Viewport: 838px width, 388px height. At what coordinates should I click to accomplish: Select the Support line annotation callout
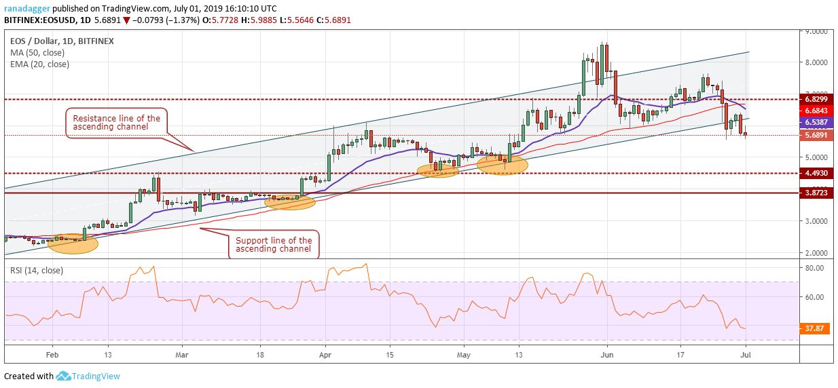tap(274, 244)
